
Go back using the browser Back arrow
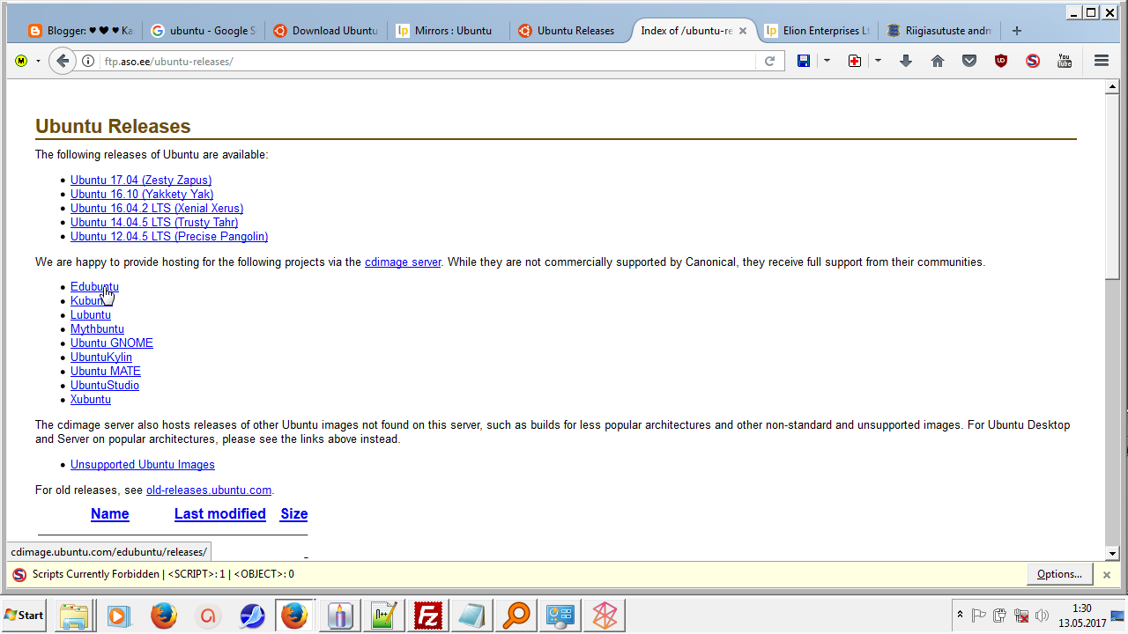tap(62, 61)
